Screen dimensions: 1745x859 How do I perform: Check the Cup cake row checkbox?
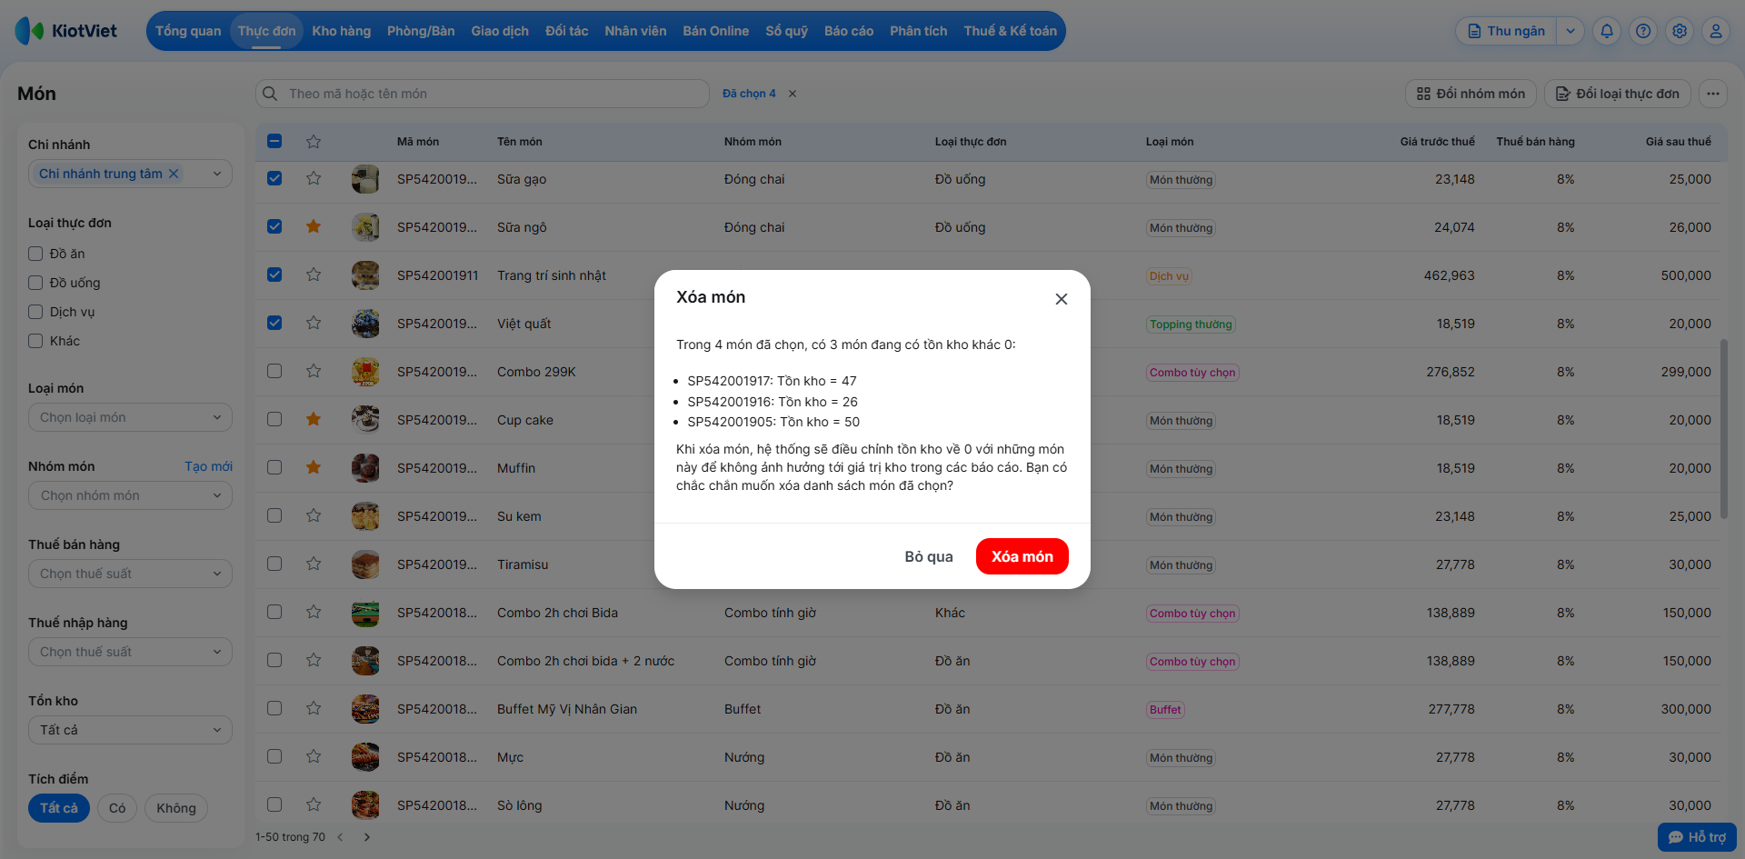point(274,419)
